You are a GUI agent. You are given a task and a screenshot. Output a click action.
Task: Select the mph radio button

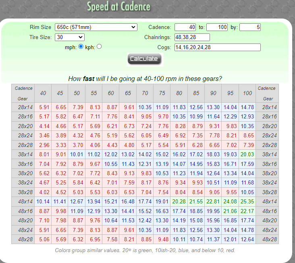81,46
